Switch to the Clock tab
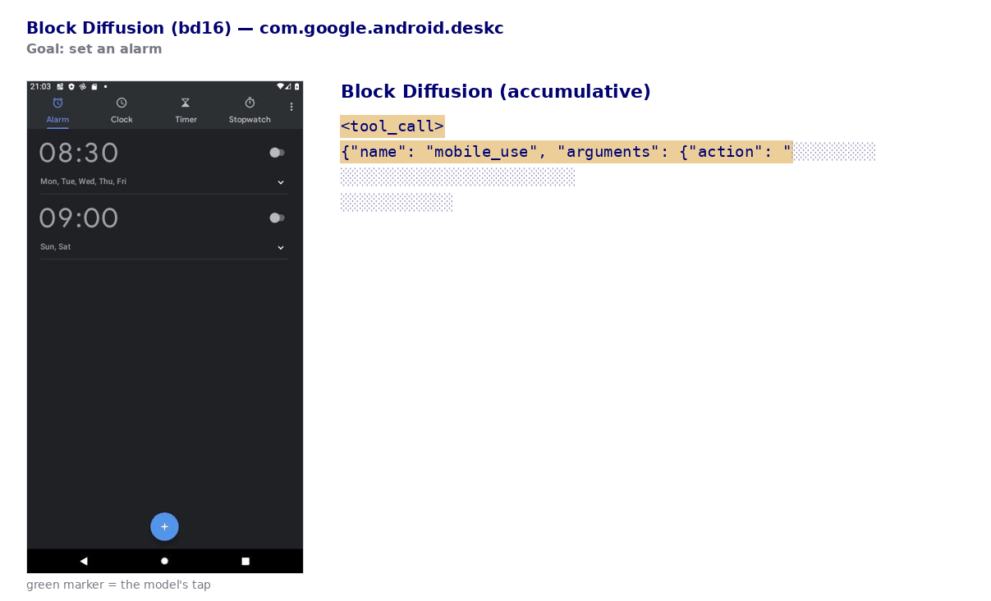991x601 pixels. 122,111
